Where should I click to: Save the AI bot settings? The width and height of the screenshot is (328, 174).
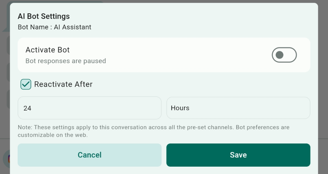[x=238, y=155]
